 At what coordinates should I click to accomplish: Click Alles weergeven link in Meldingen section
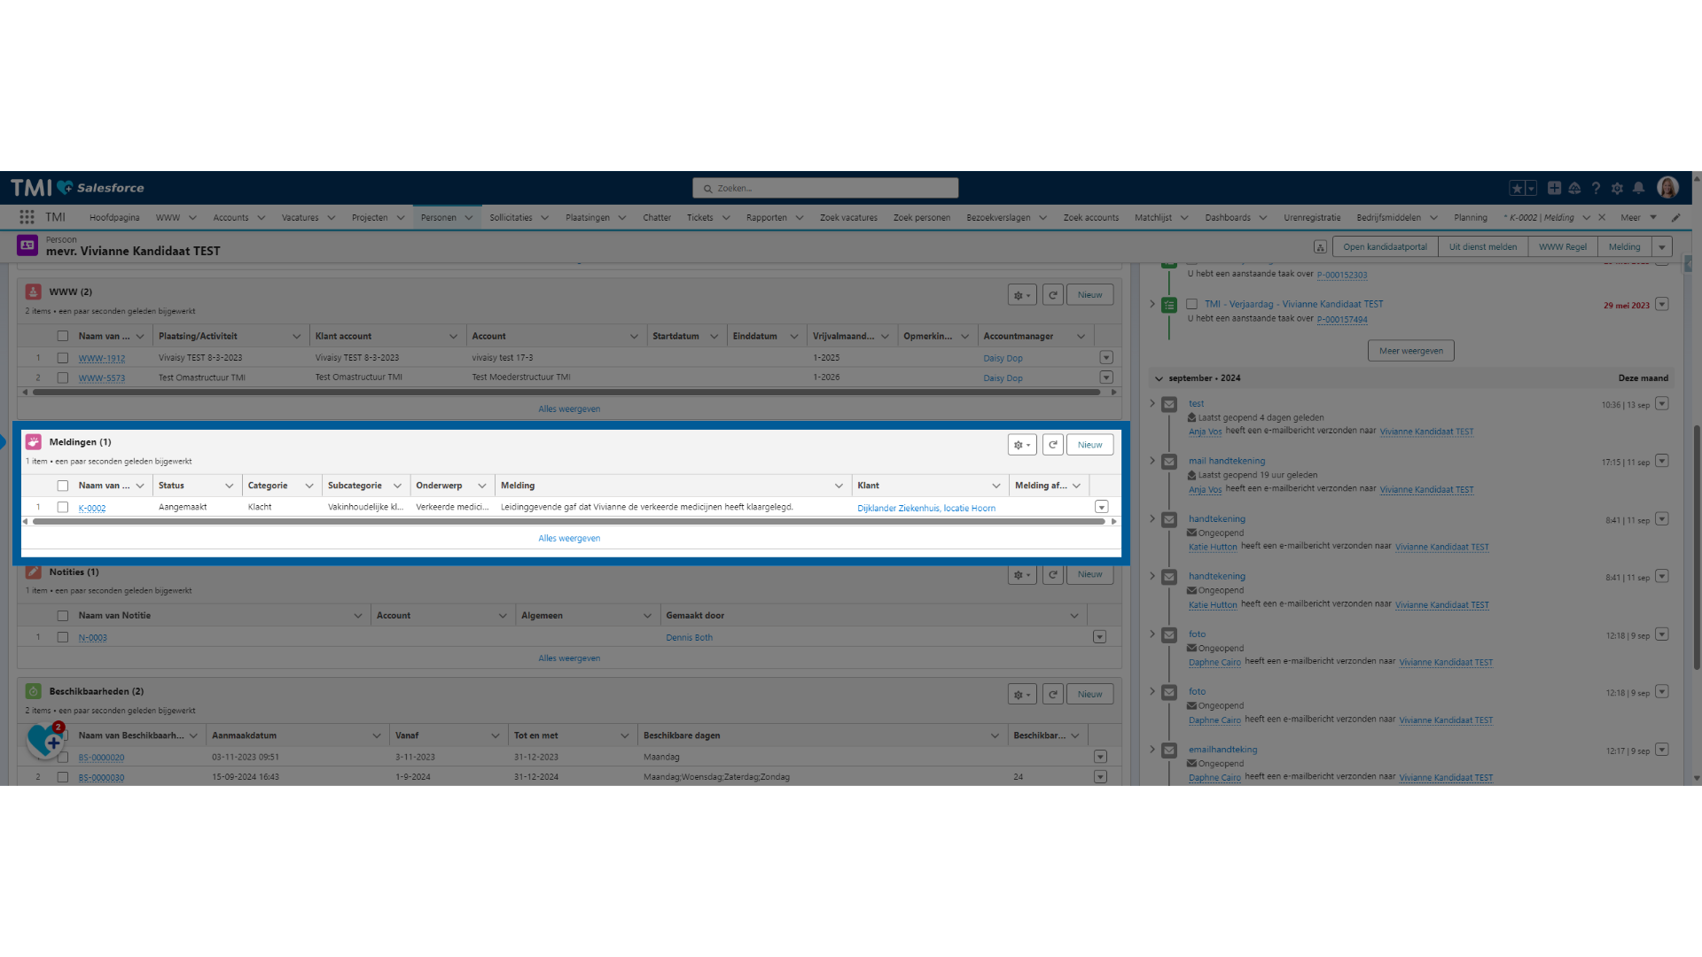tap(568, 538)
